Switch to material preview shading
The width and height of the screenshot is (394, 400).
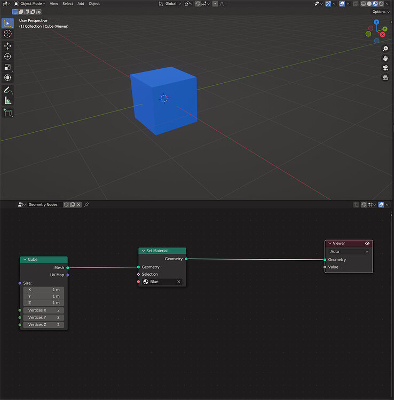tap(375, 4)
